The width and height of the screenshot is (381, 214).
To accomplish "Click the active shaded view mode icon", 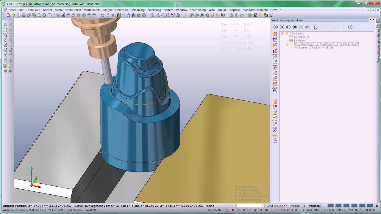I will (118, 15).
